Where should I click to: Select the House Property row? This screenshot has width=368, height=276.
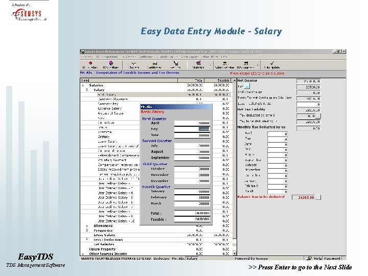[x=156, y=249]
